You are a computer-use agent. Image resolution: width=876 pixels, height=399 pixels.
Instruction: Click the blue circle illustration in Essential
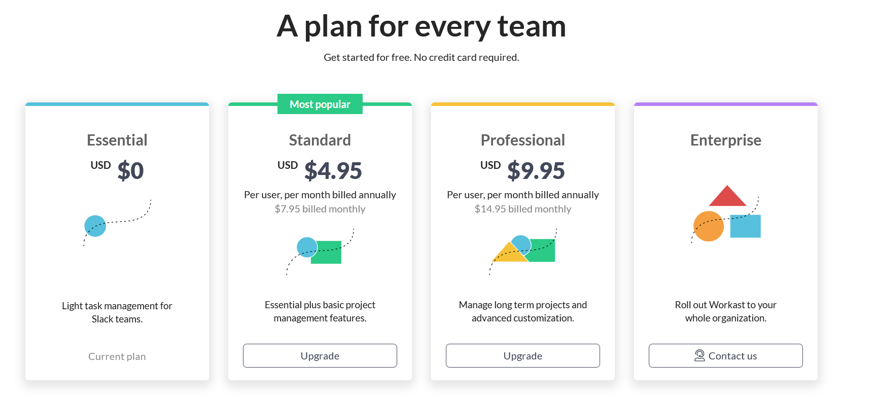95,226
